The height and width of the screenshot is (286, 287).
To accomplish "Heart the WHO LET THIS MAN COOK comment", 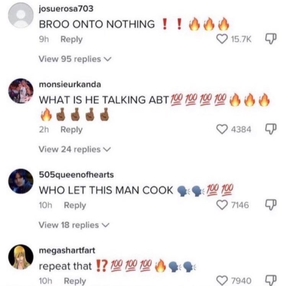I will click(x=222, y=205).
